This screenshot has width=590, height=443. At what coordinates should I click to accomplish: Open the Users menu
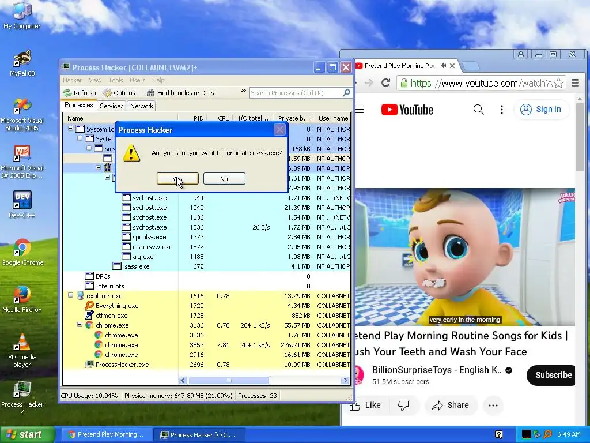(137, 80)
